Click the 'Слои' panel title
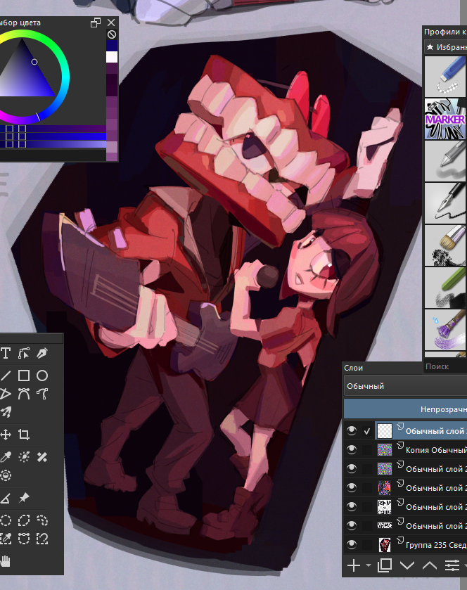This screenshot has height=590, width=467. click(353, 368)
